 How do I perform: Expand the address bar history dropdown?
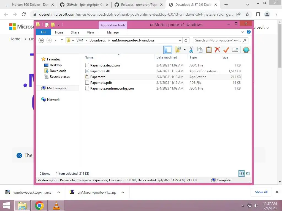pos(180,40)
